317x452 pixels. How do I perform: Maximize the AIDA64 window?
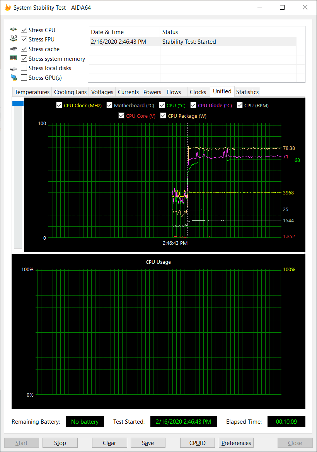(282, 7)
